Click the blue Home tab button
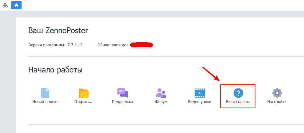 coord(16,5)
